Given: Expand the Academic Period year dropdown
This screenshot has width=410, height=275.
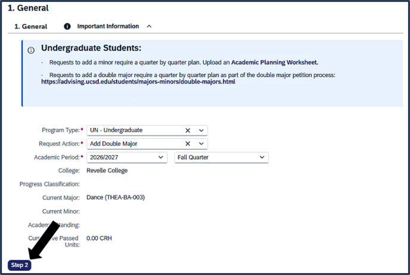Looking at the screenshot, I should click(x=160, y=157).
